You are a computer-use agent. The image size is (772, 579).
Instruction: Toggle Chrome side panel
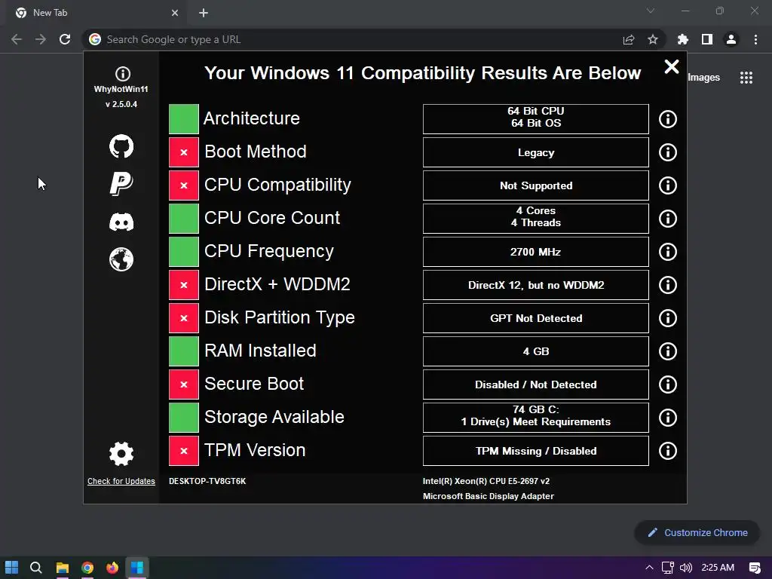coord(707,39)
